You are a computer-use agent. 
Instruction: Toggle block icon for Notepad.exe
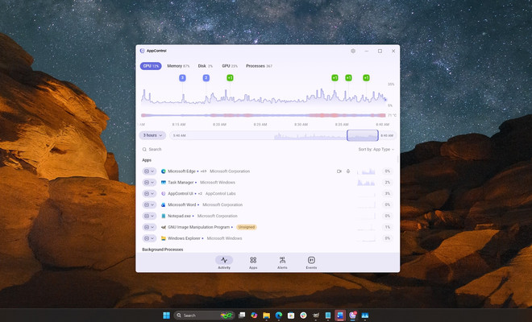[147, 216]
